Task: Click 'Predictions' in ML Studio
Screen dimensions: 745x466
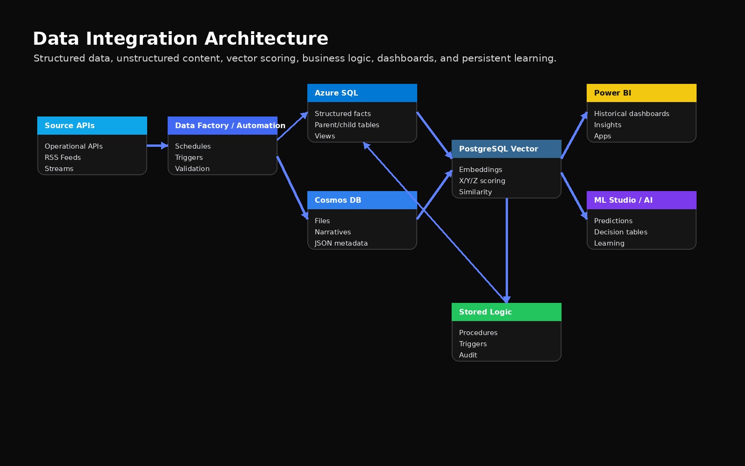Action: [613, 221]
